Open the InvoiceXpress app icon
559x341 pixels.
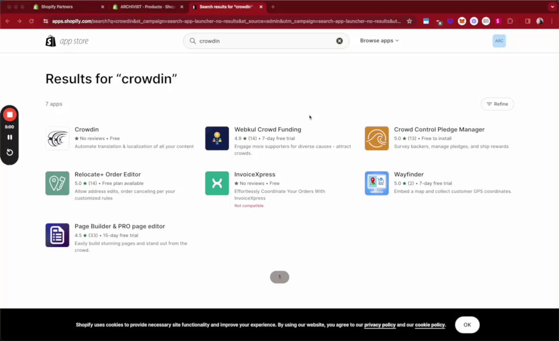coord(217,183)
